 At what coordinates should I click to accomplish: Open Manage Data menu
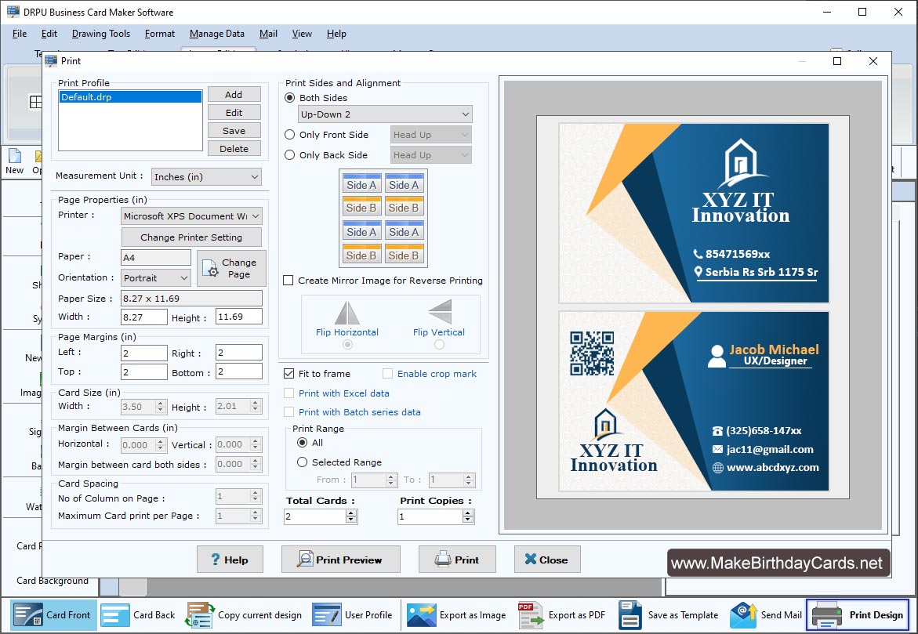pyautogui.click(x=216, y=34)
